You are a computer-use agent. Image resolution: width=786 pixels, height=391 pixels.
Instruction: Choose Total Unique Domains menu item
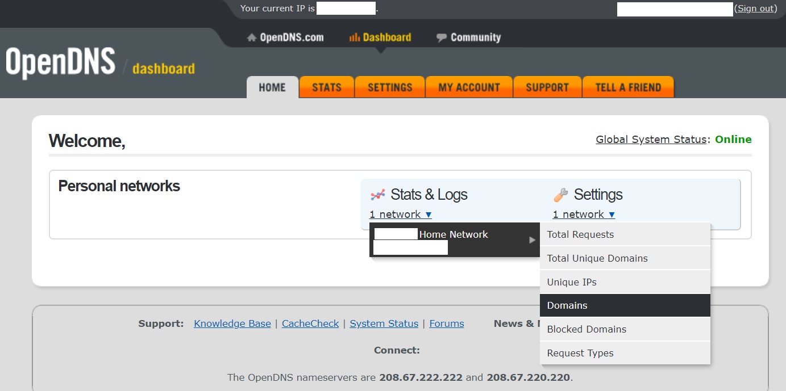coord(625,258)
